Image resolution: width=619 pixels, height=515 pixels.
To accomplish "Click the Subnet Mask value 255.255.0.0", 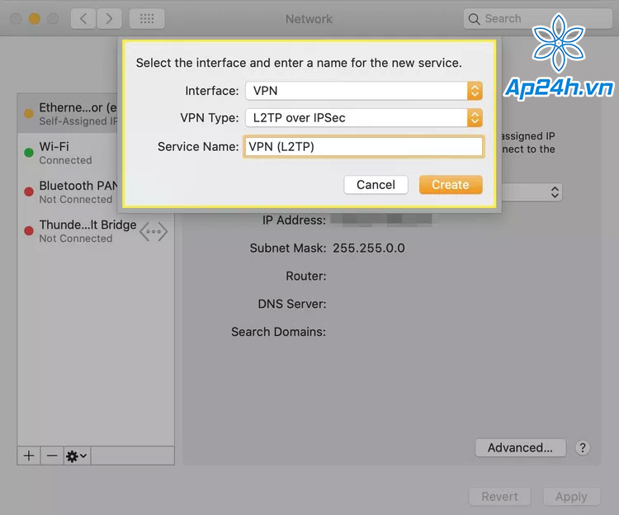I will pos(369,248).
